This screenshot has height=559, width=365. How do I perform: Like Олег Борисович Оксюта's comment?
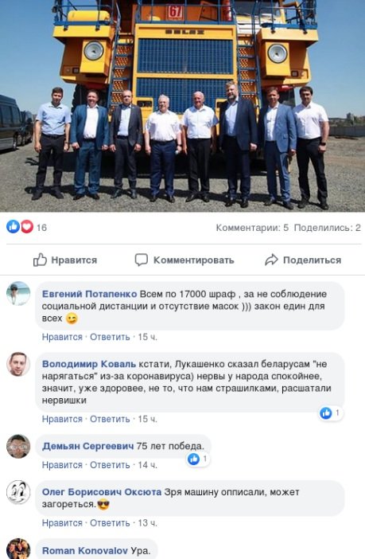coord(62,523)
